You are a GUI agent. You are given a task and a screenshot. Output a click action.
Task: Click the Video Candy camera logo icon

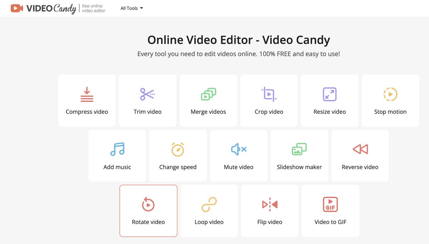tap(17, 8)
